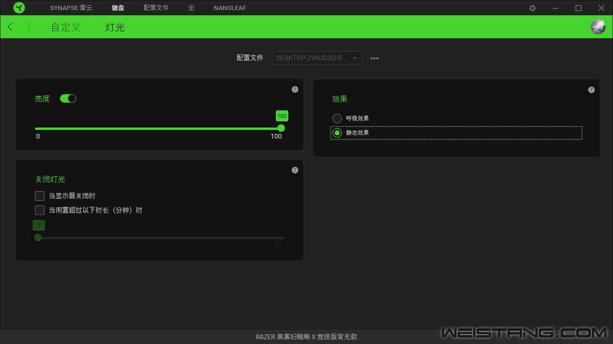Viewport: 613px width, 344px height.
Task: Show help for the 关闭灯光 panel
Action: (295, 170)
